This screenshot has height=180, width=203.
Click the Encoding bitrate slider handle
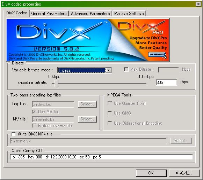(56, 83)
